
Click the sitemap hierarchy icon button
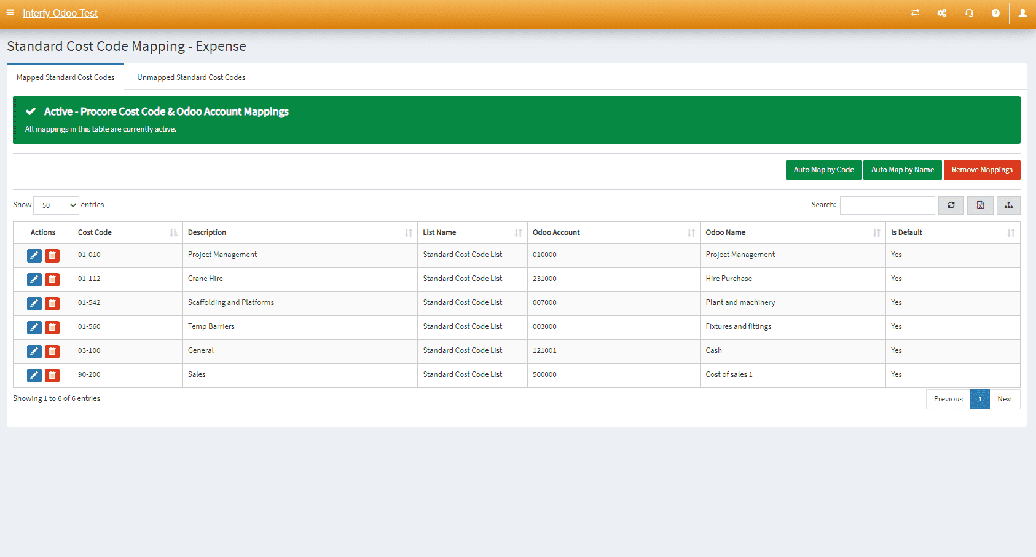(1008, 205)
